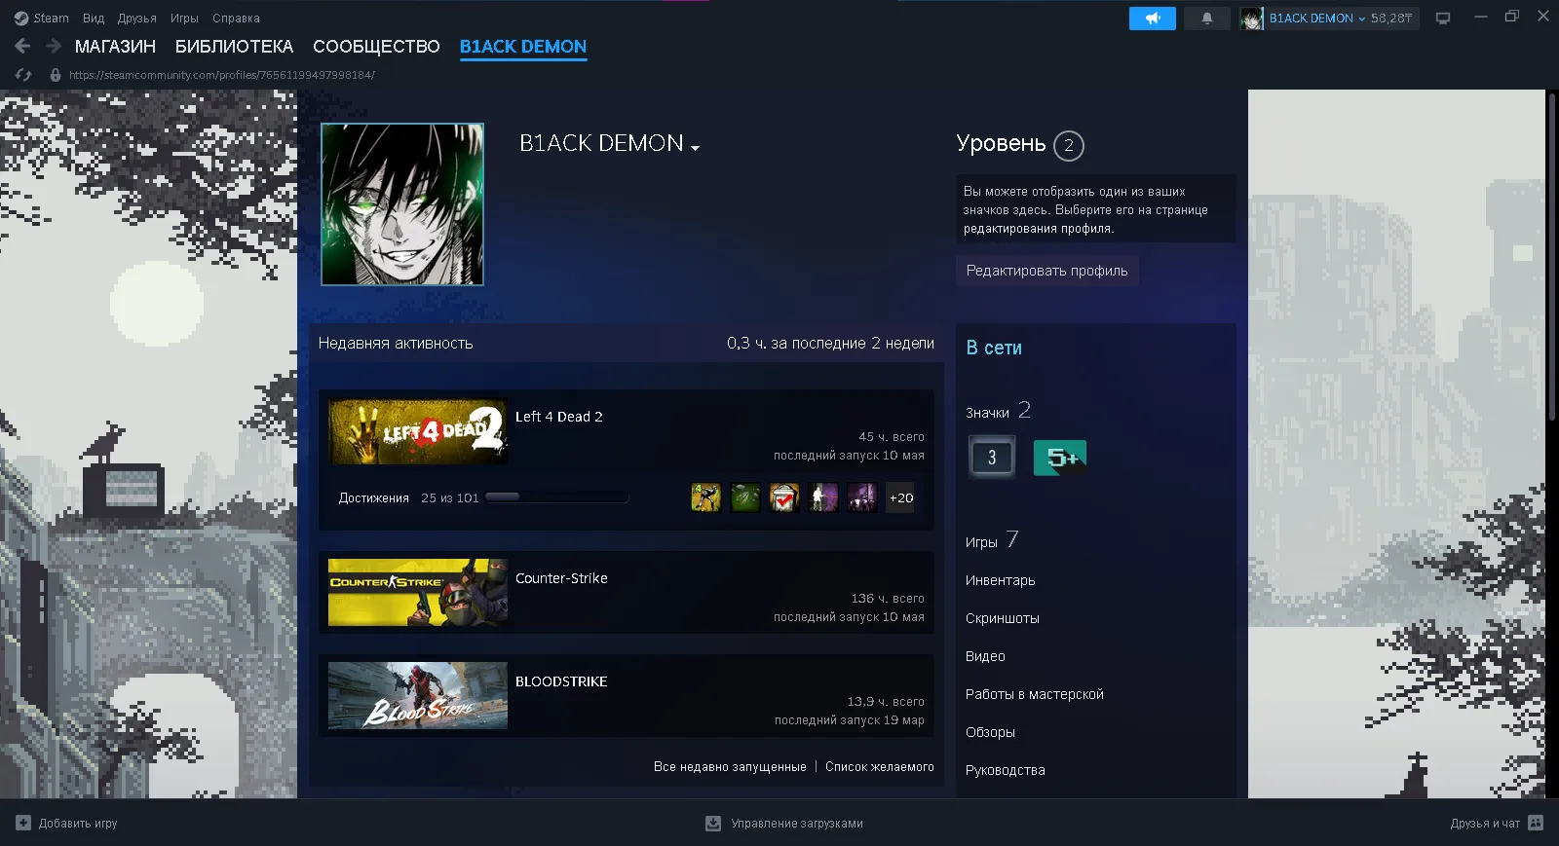Viewport: 1559px width, 846px height.
Task: Open the Скриншоты link
Action: 1003,618
